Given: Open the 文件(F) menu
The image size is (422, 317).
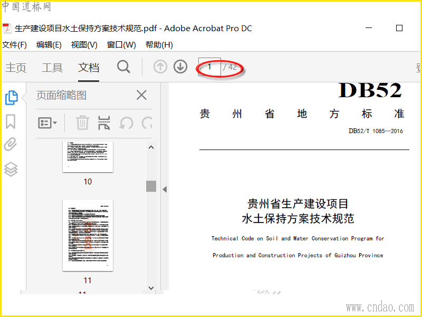Looking at the screenshot, I should click(15, 45).
